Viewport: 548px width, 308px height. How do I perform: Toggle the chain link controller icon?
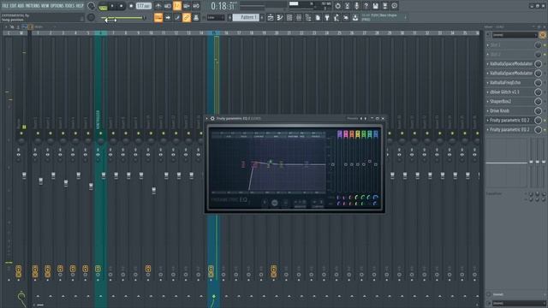(x=187, y=17)
